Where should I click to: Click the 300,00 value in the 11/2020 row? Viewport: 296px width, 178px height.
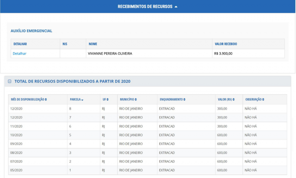[222, 126]
